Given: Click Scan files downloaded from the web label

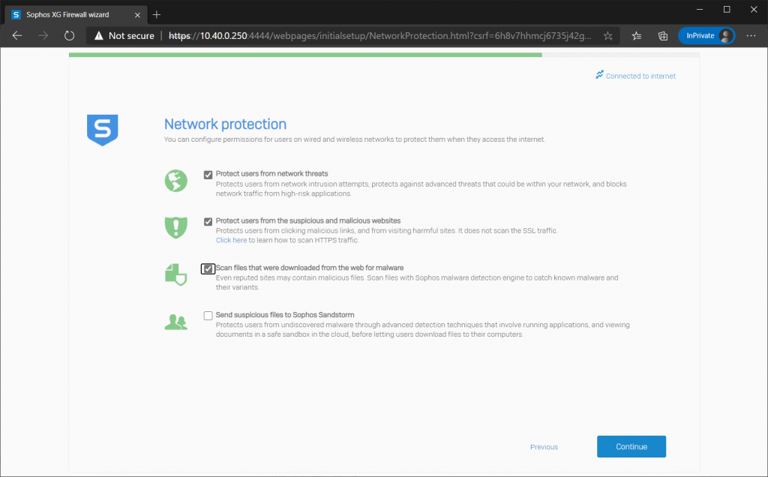Looking at the screenshot, I should 310,268.
